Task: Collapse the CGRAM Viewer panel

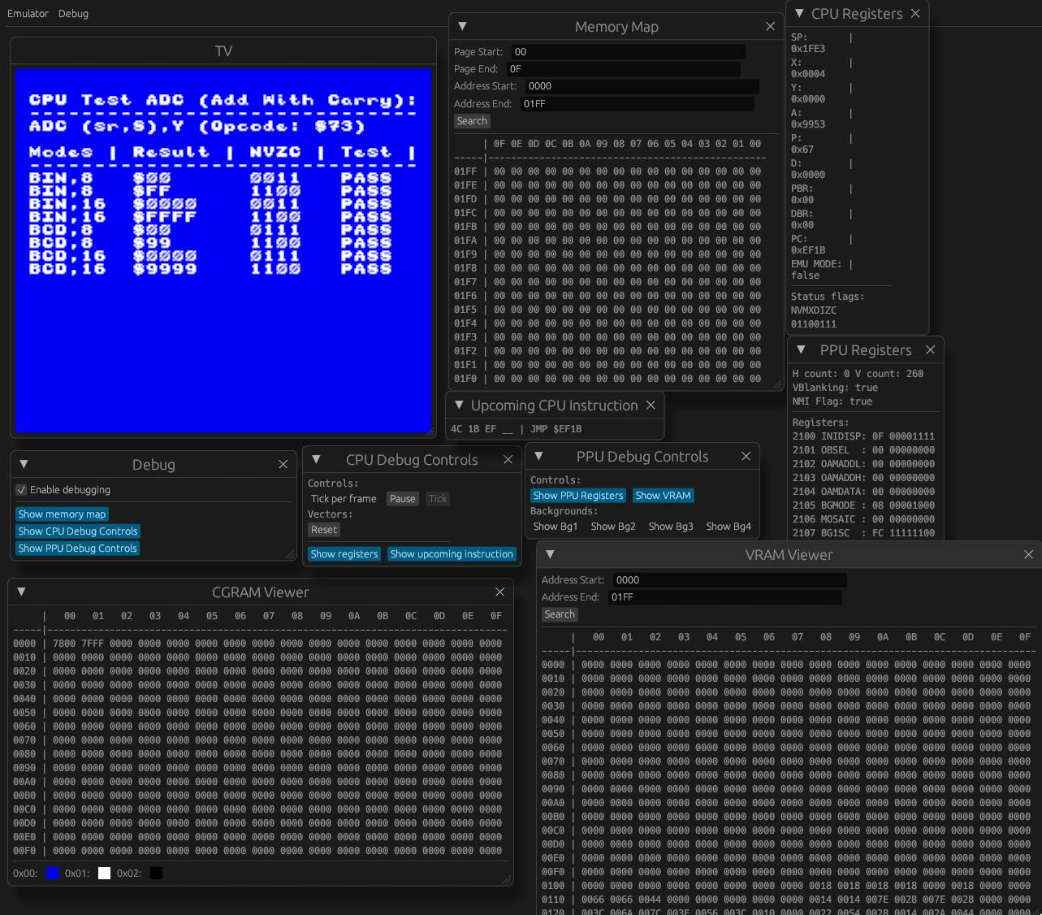Action: coord(21,592)
